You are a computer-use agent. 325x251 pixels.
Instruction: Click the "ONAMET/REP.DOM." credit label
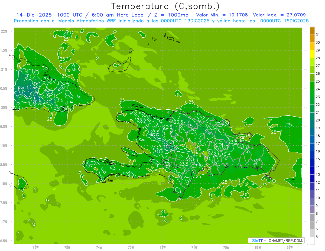pos(285,240)
